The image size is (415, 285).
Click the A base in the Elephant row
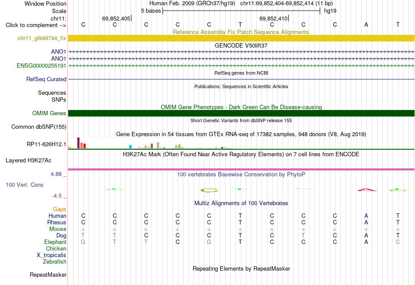pyautogui.click(x=366, y=242)
